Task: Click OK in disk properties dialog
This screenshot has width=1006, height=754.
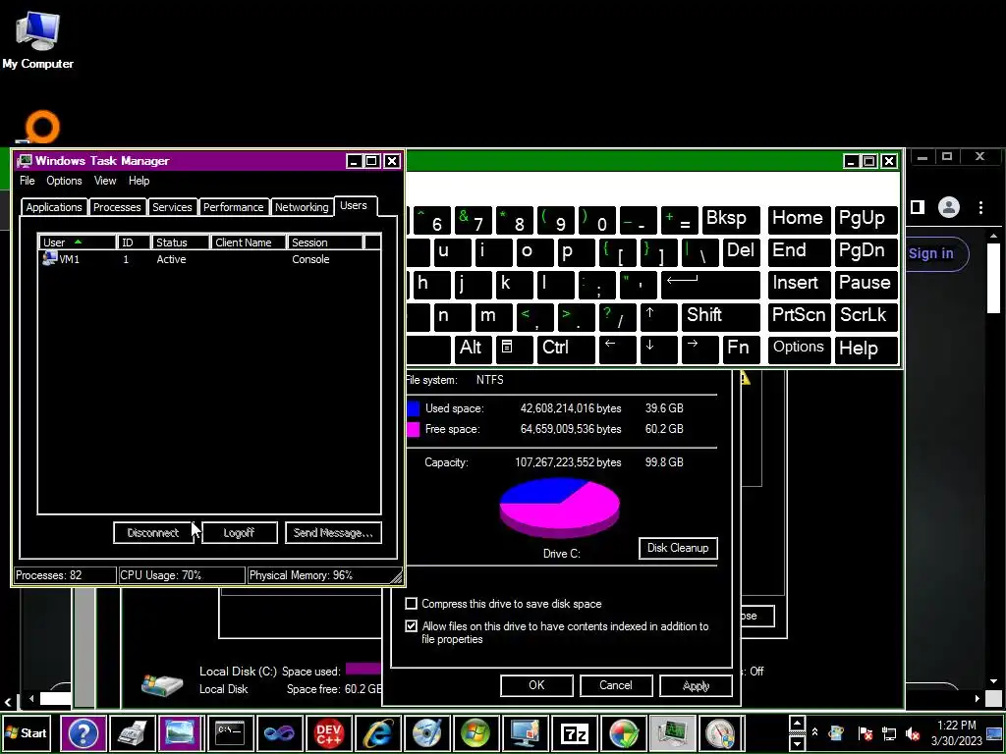Action: pos(536,685)
